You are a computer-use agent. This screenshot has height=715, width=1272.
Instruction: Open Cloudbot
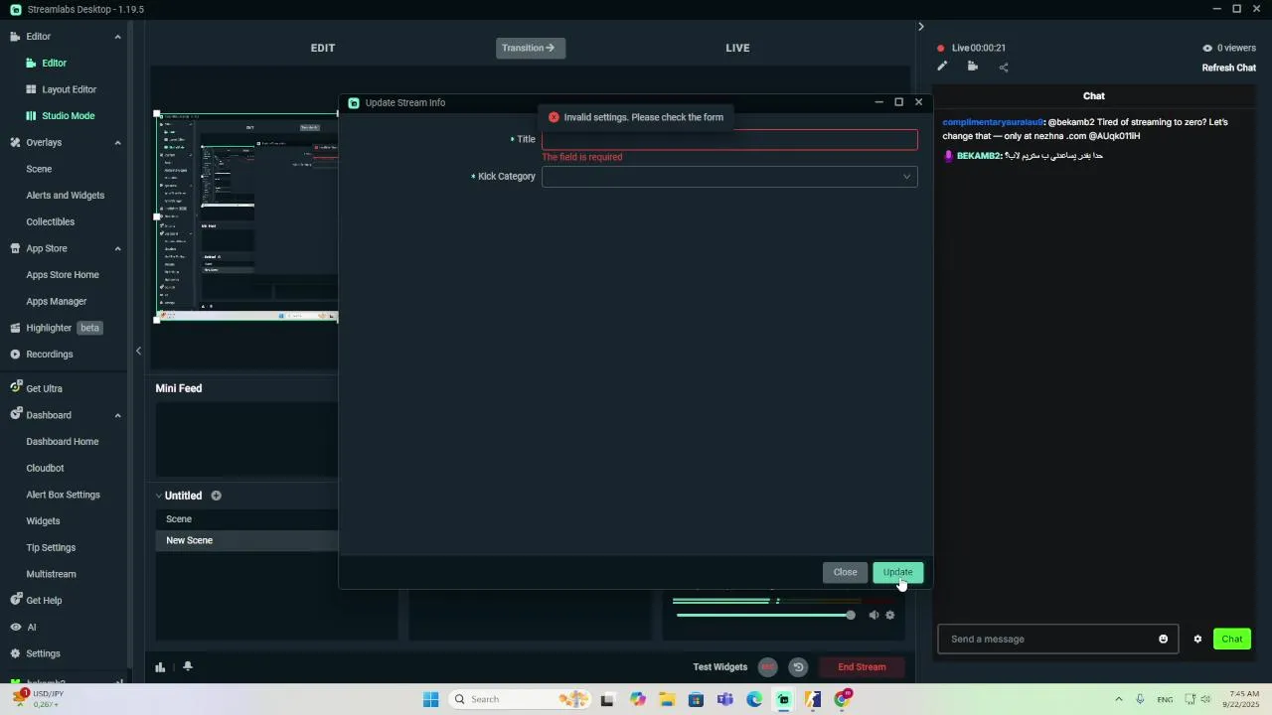tap(45, 469)
